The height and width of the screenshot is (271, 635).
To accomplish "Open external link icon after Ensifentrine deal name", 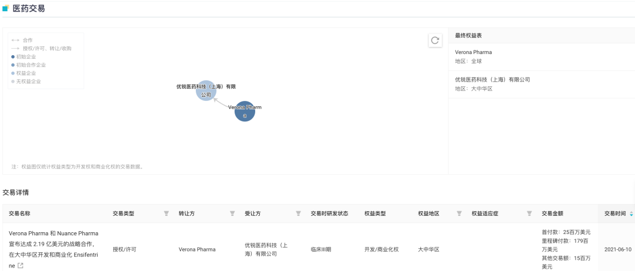I will 21,265.
